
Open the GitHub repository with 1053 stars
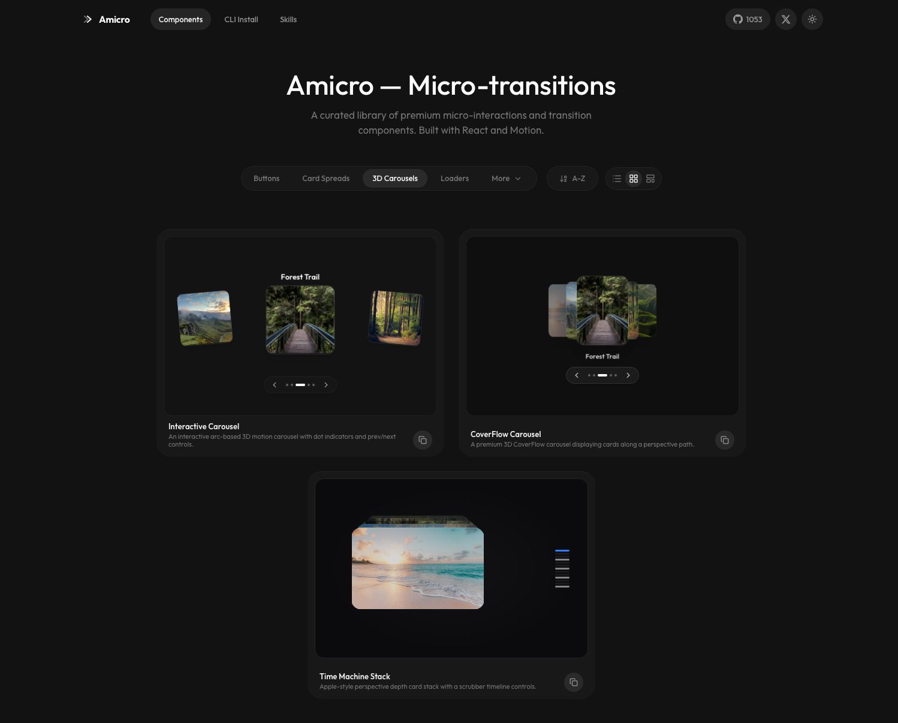click(748, 19)
